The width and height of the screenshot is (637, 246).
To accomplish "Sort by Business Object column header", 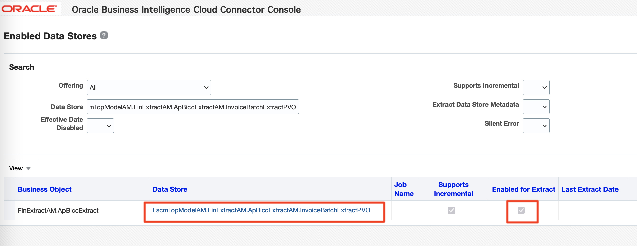I will pos(45,189).
